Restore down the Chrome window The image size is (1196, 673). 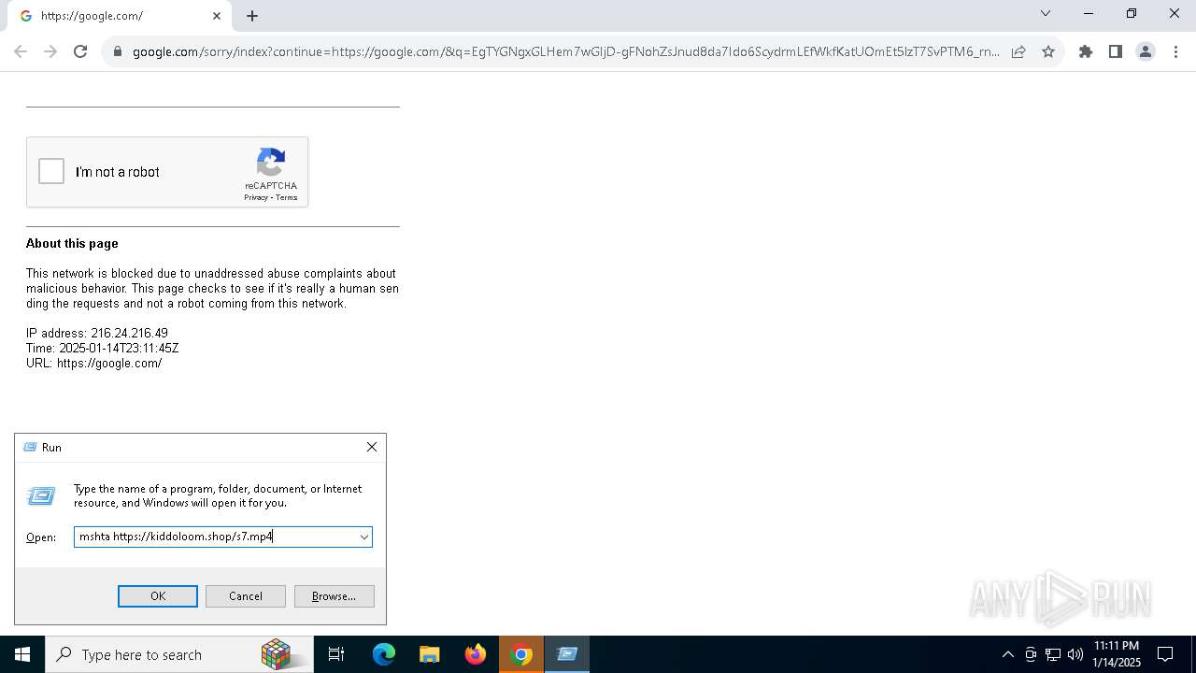point(1132,13)
